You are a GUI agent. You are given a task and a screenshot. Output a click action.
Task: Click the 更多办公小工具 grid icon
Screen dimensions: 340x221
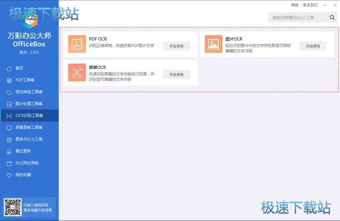tap(9, 140)
